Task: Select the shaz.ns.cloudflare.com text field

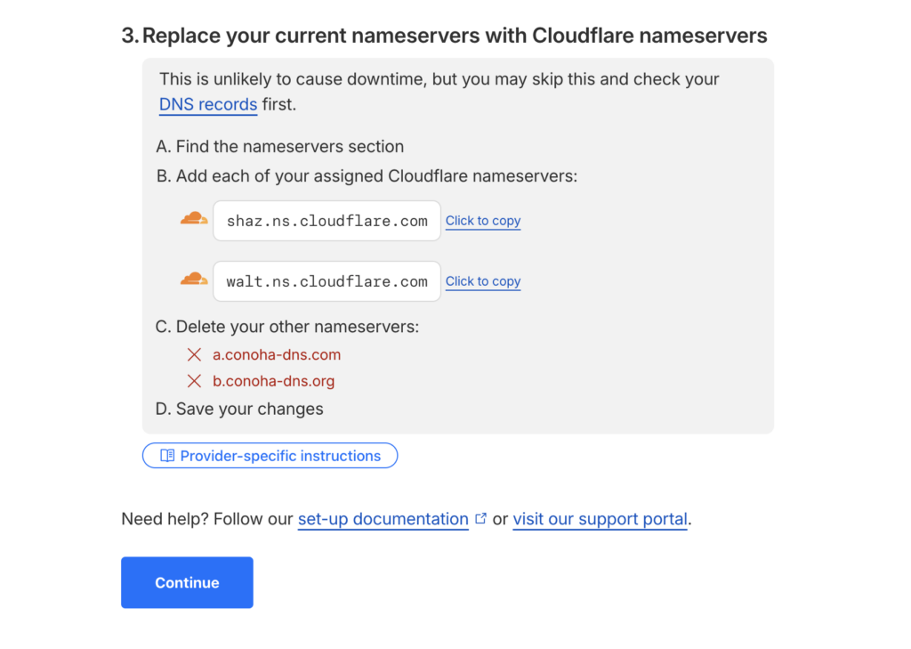Action: [327, 221]
